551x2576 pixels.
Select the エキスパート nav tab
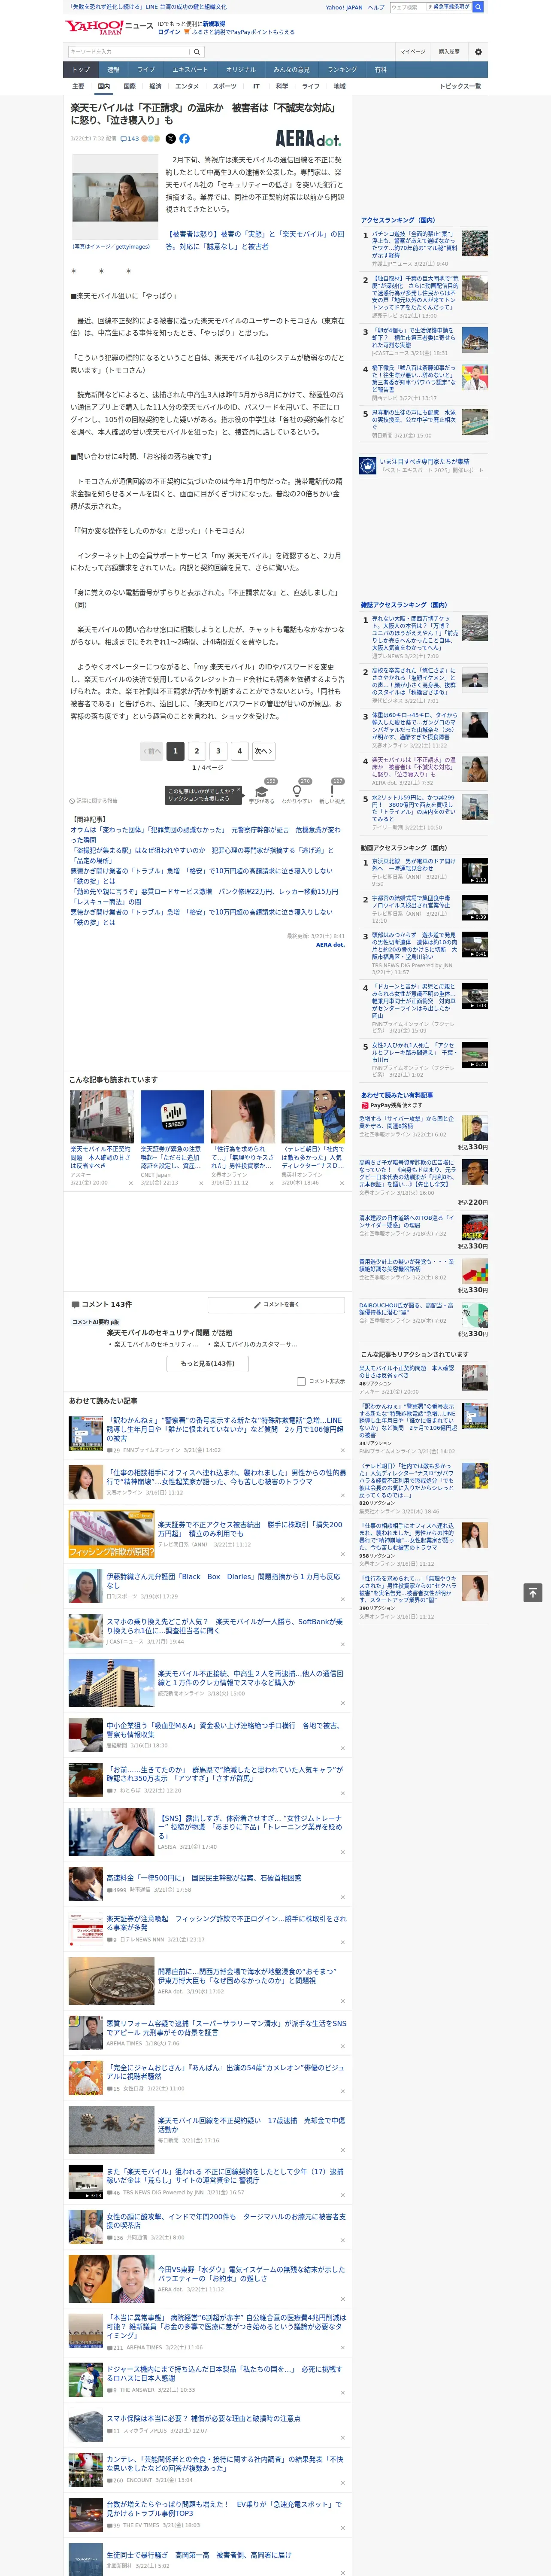(x=190, y=70)
